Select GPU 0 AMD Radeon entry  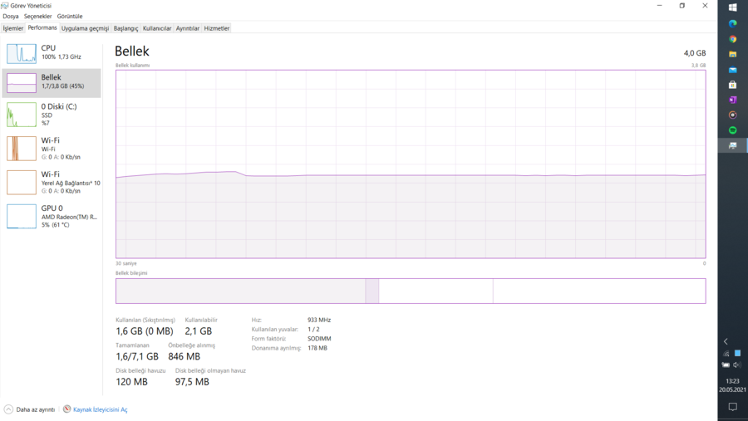(52, 217)
